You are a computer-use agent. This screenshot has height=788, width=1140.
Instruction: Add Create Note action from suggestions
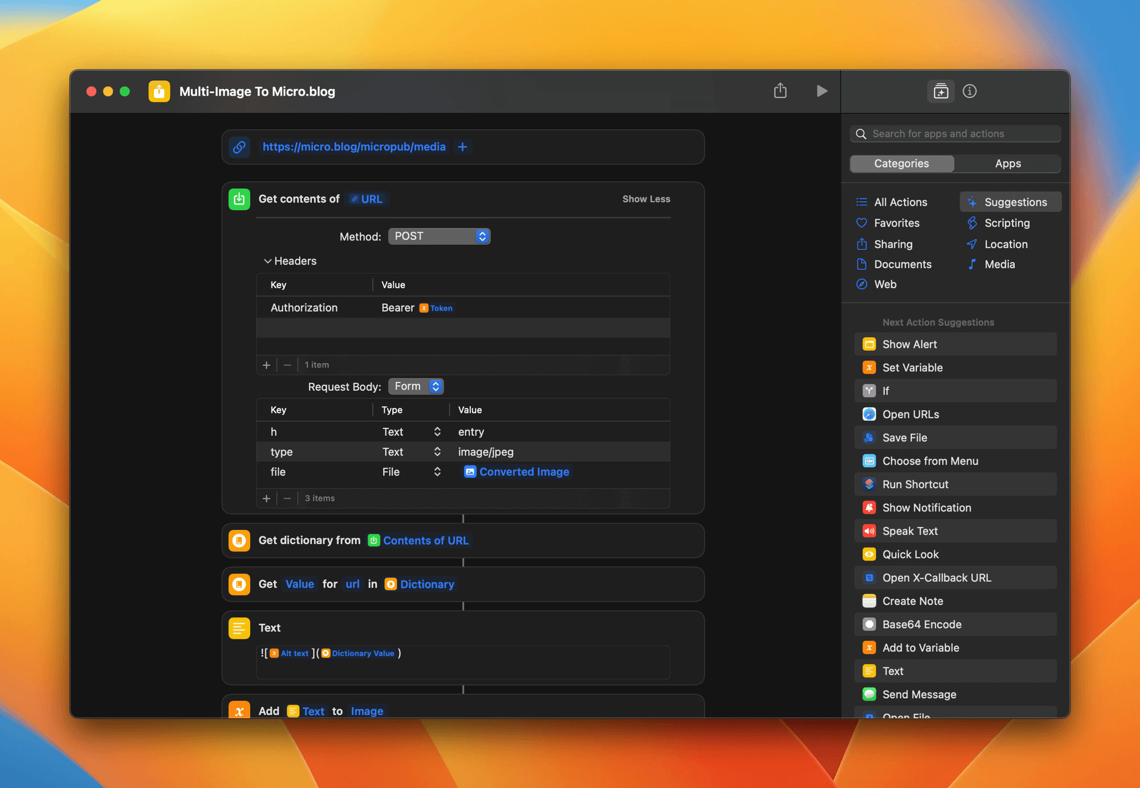click(x=955, y=601)
